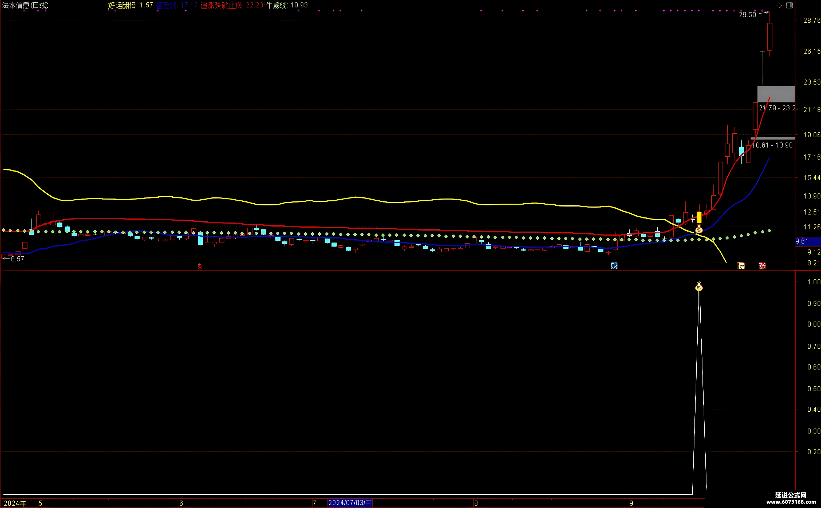Click the gray 21.79 - 23.2 gap zone

click(776, 94)
